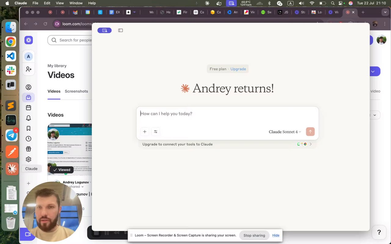
Task: Click the send arrow button in Claude
Action: coord(310,132)
